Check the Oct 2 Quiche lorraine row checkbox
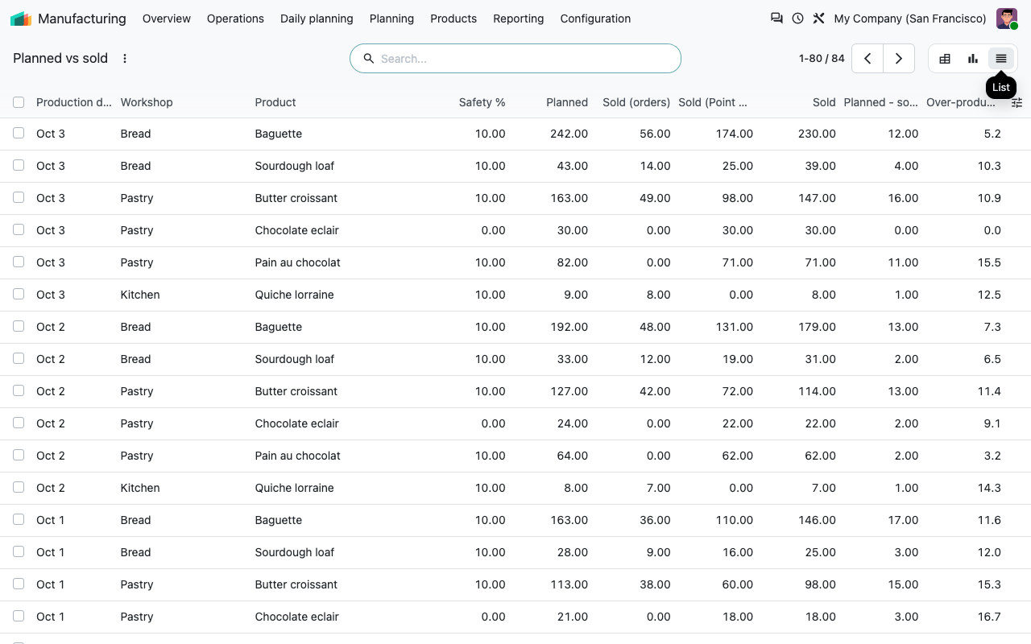The width and height of the screenshot is (1031, 644). (19, 488)
